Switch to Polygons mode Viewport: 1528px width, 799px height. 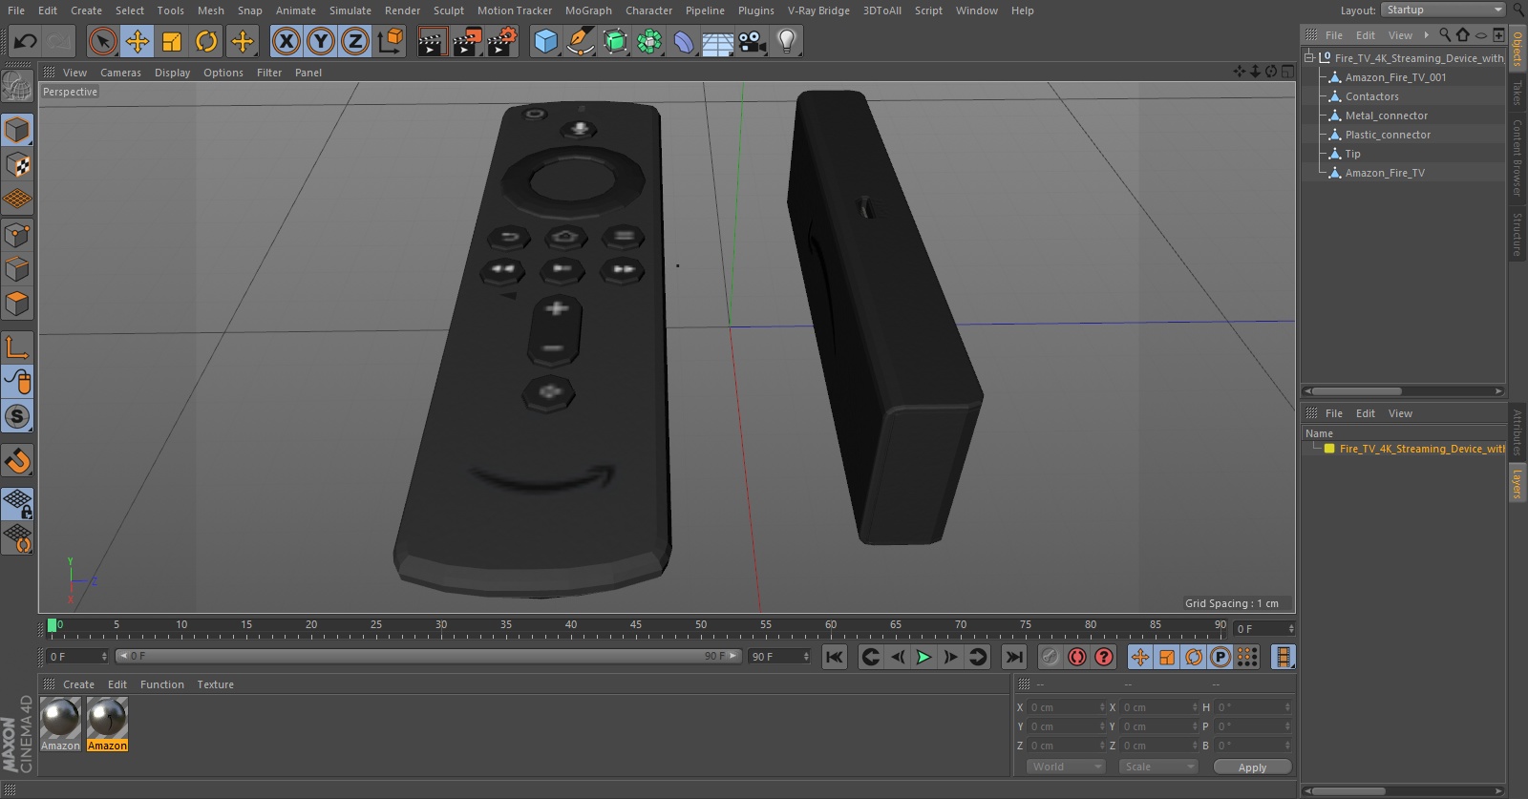click(x=17, y=305)
